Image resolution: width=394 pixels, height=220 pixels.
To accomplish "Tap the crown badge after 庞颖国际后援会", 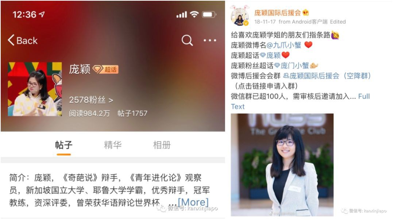I will click(x=306, y=12).
